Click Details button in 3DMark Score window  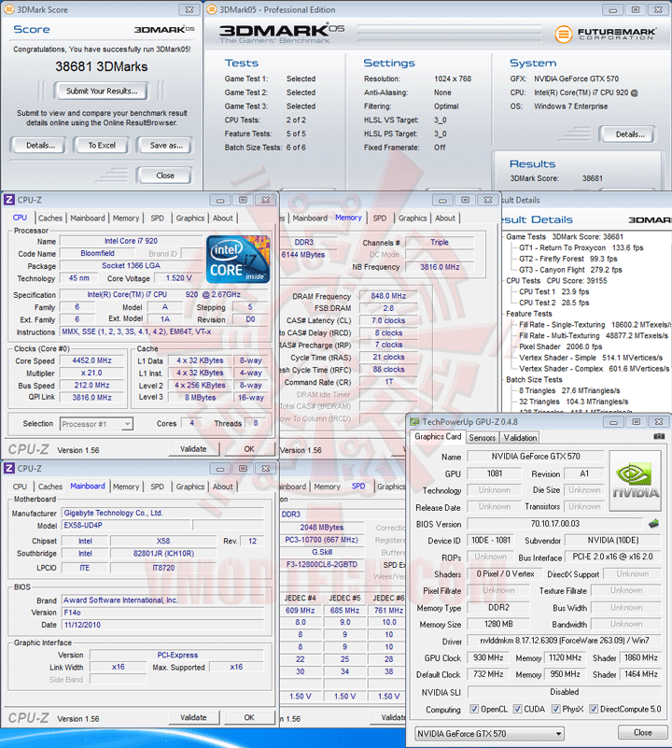click(40, 146)
